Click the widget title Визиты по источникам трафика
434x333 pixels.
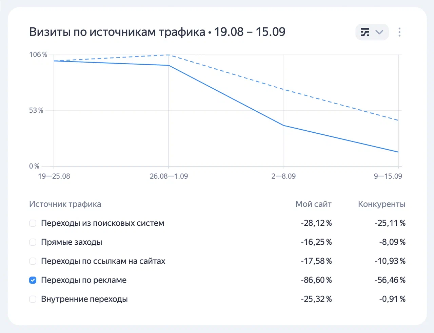(x=117, y=32)
